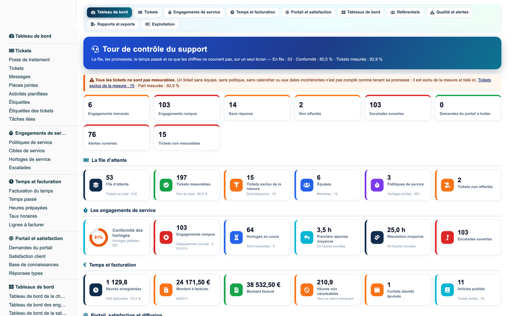Open the 76 Alertes ouvertes tile
Image resolution: width=511 pixels, height=316 pixels.
(x=117, y=137)
